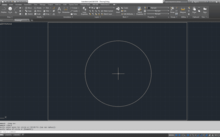The image size is (220, 137).
Task: Open the Annotate ribbon tab
Action: click(19, 4)
